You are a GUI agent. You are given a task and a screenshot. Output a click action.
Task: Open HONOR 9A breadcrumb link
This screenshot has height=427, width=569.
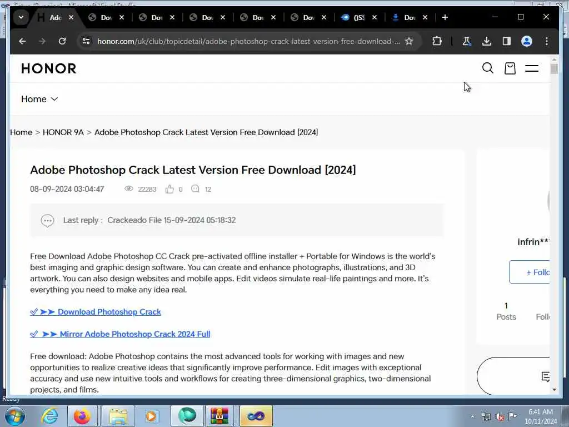pyautogui.click(x=63, y=132)
